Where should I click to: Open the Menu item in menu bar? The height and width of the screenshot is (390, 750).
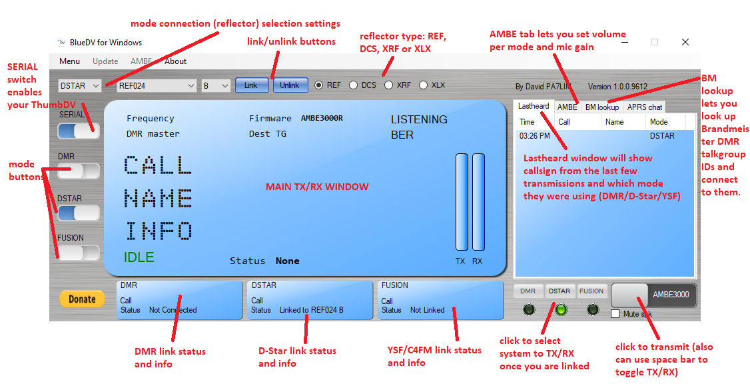pos(69,61)
